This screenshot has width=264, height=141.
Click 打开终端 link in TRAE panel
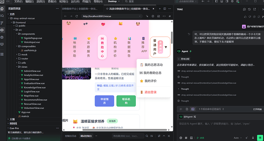click(x=257, y=109)
